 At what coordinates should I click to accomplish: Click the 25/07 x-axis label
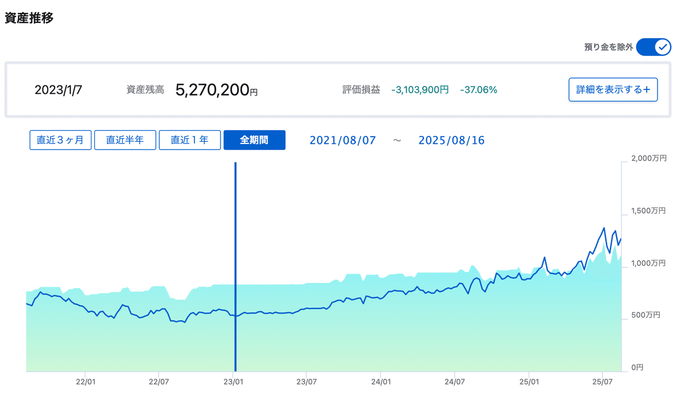[602, 381]
